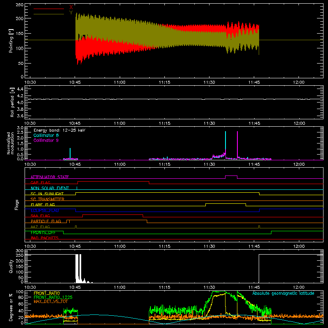Click '11:30' tick under Roll period panel

209,123
